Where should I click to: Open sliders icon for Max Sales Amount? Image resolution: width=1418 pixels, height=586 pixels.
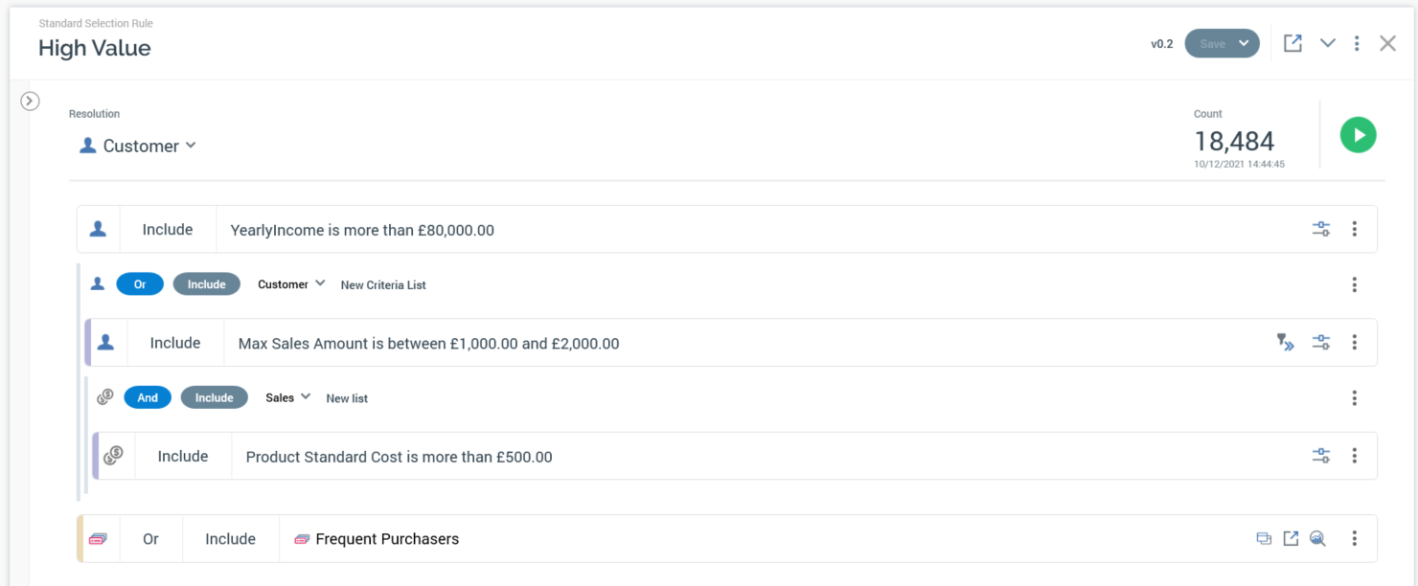[1321, 342]
